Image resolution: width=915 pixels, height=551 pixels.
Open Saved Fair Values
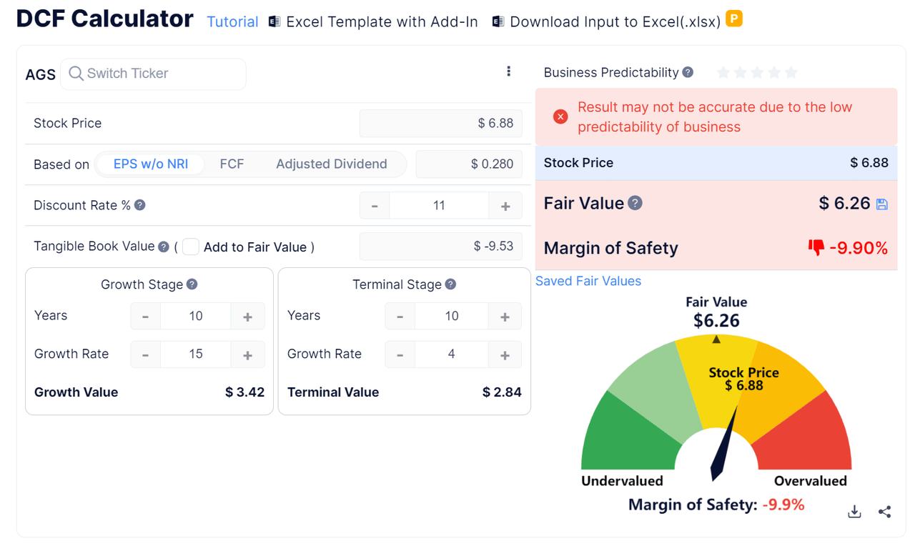tap(588, 281)
